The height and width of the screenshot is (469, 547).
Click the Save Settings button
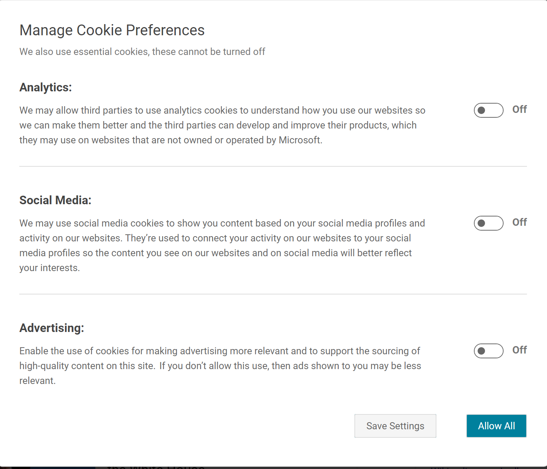point(395,426)
